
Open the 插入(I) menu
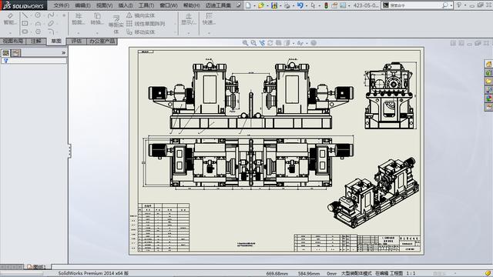pyautogui.click(x=126, y=5)
